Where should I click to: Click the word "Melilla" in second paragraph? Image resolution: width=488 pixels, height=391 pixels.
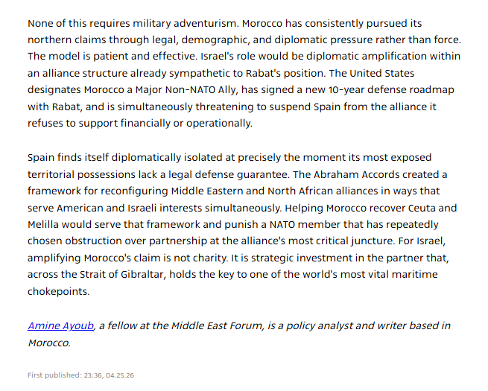(43, 224)
